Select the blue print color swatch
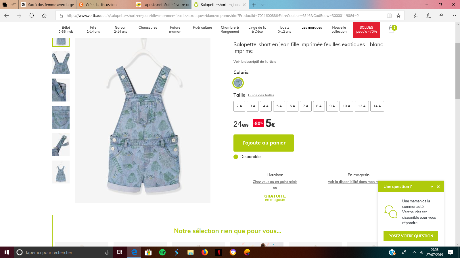Screen dimensions: 460x258 pyautogui.click(x=238, y=83)
